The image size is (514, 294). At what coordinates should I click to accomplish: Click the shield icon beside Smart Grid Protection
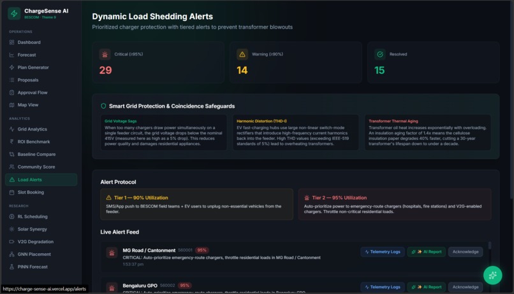coord(103,106)
